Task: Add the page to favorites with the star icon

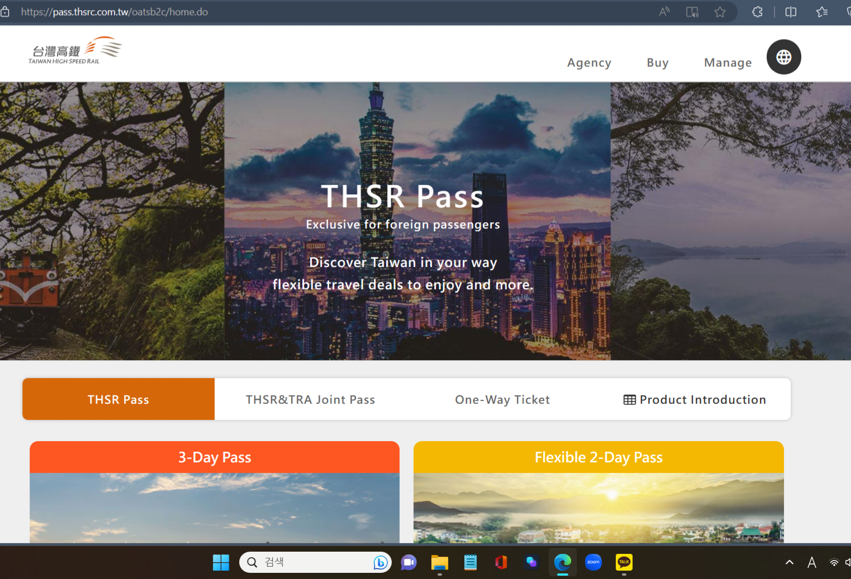Action: click(x=720, y=12)
